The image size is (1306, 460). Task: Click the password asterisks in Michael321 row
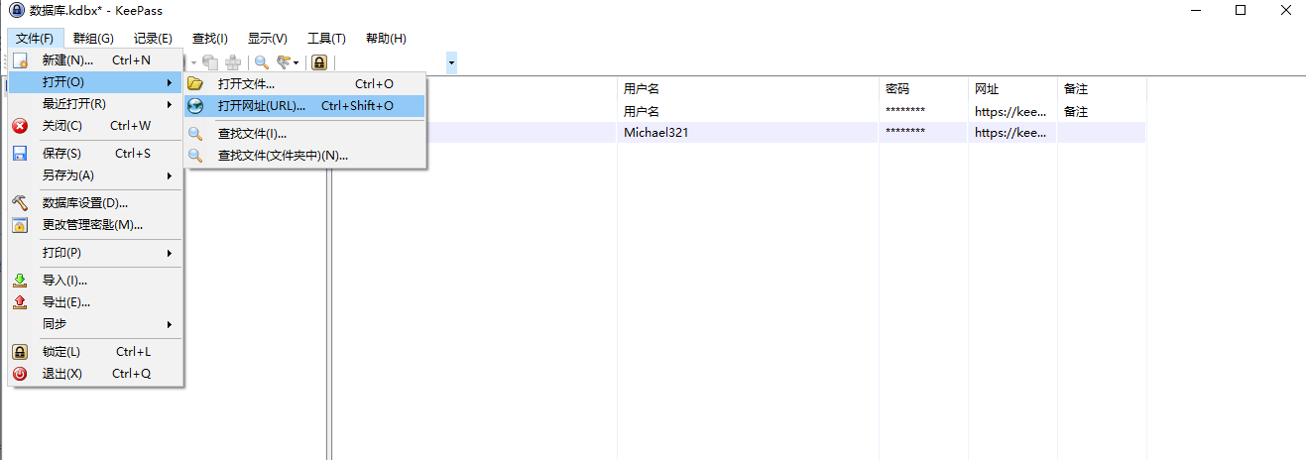tap(905, 133)
